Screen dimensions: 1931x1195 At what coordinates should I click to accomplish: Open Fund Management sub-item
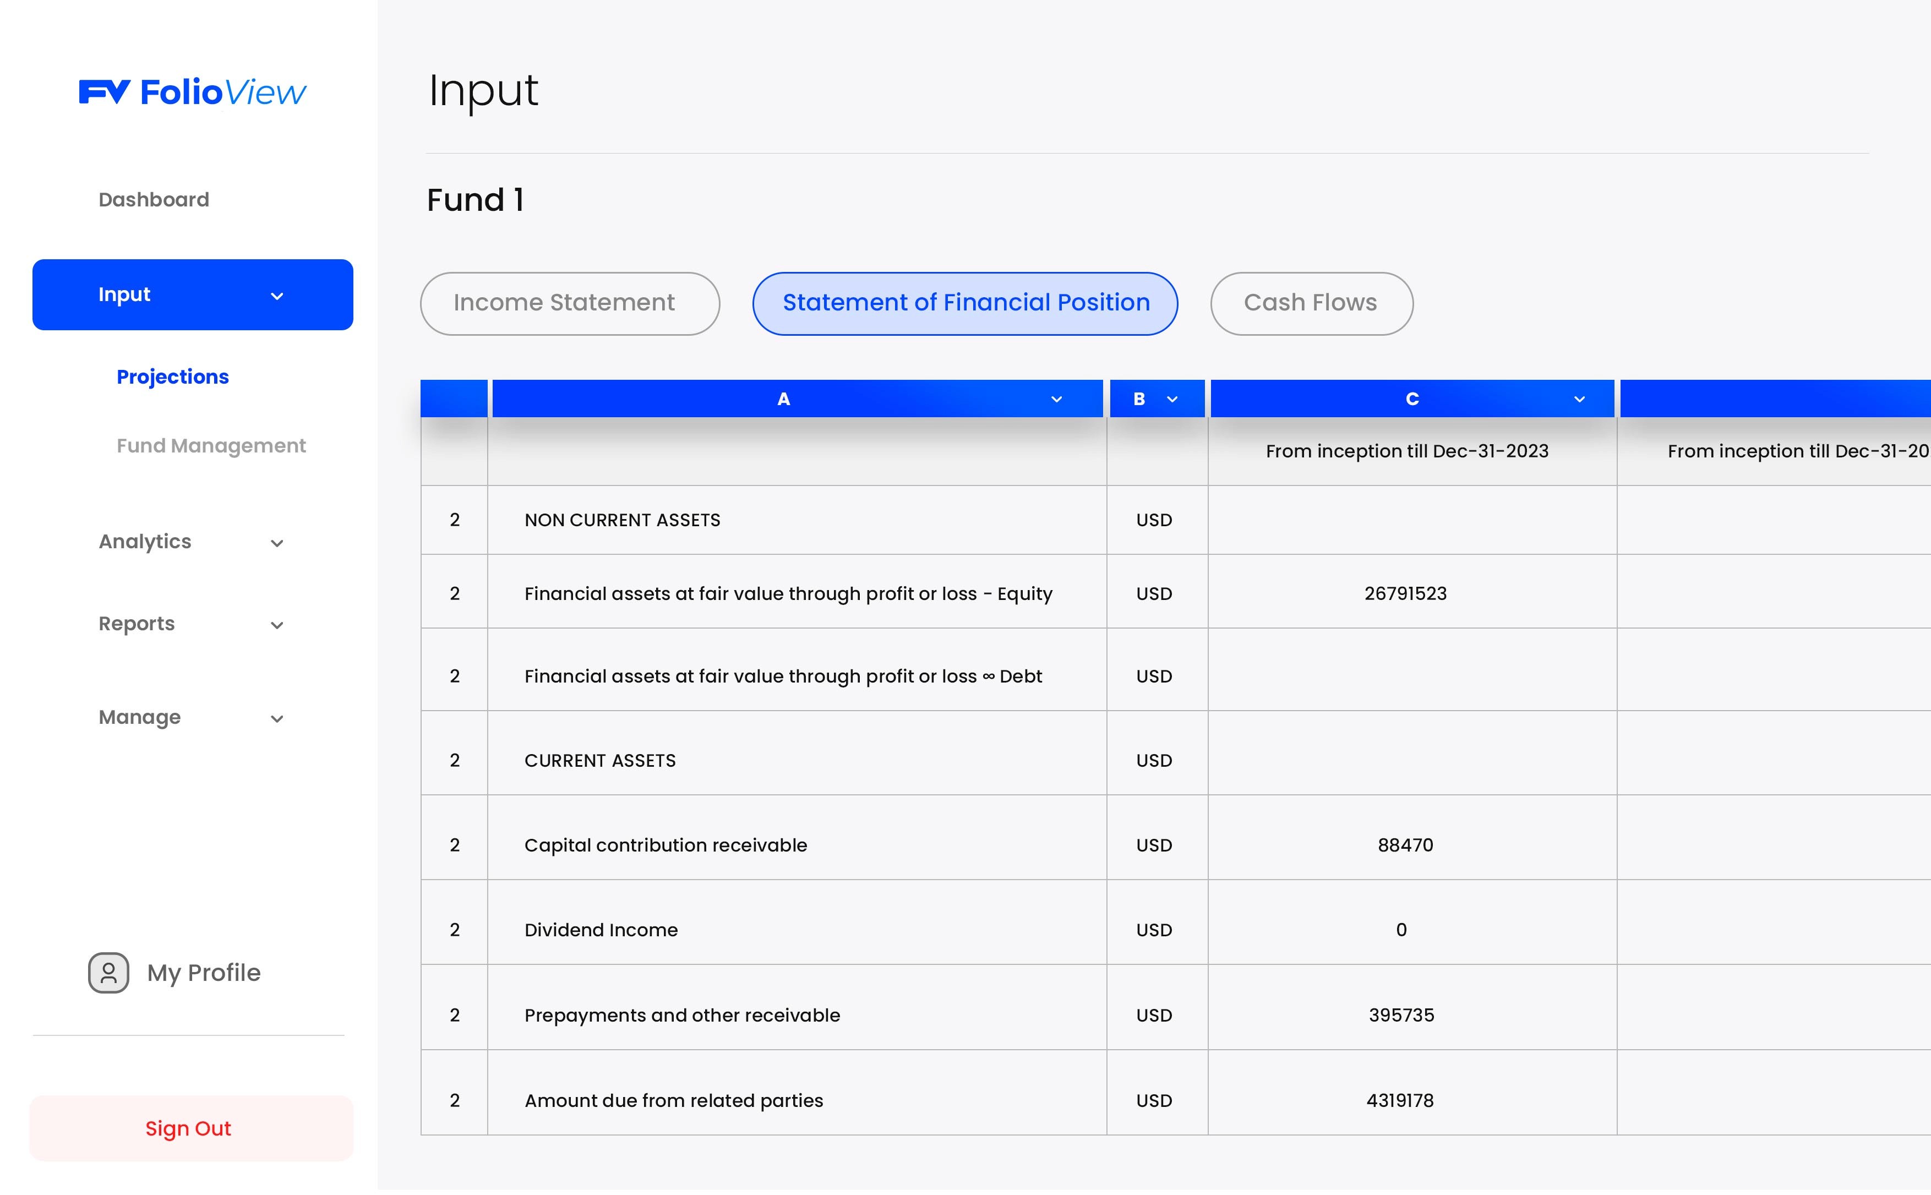point(210,446)
